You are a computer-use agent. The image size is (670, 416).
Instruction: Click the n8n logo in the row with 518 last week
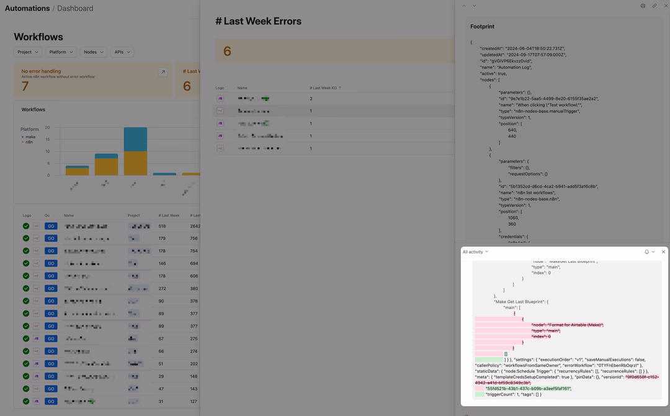coord(37,226)
